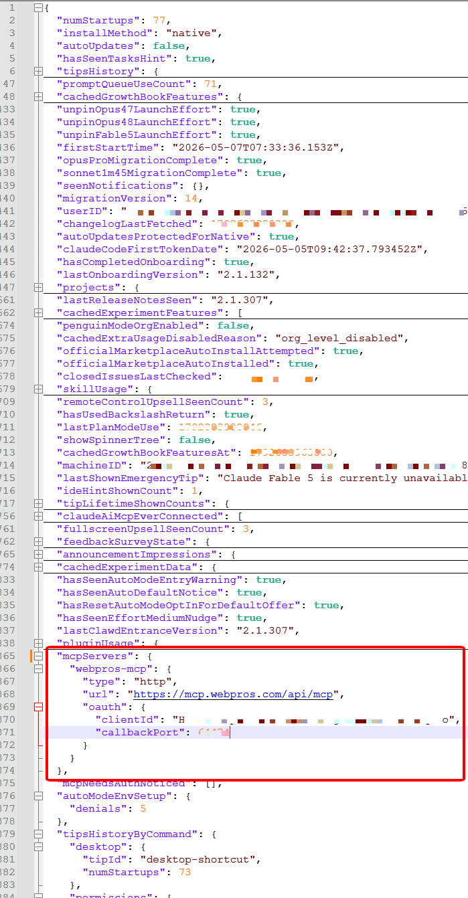Click the "hasUsedBackslashReturn" key

(133, 414)
